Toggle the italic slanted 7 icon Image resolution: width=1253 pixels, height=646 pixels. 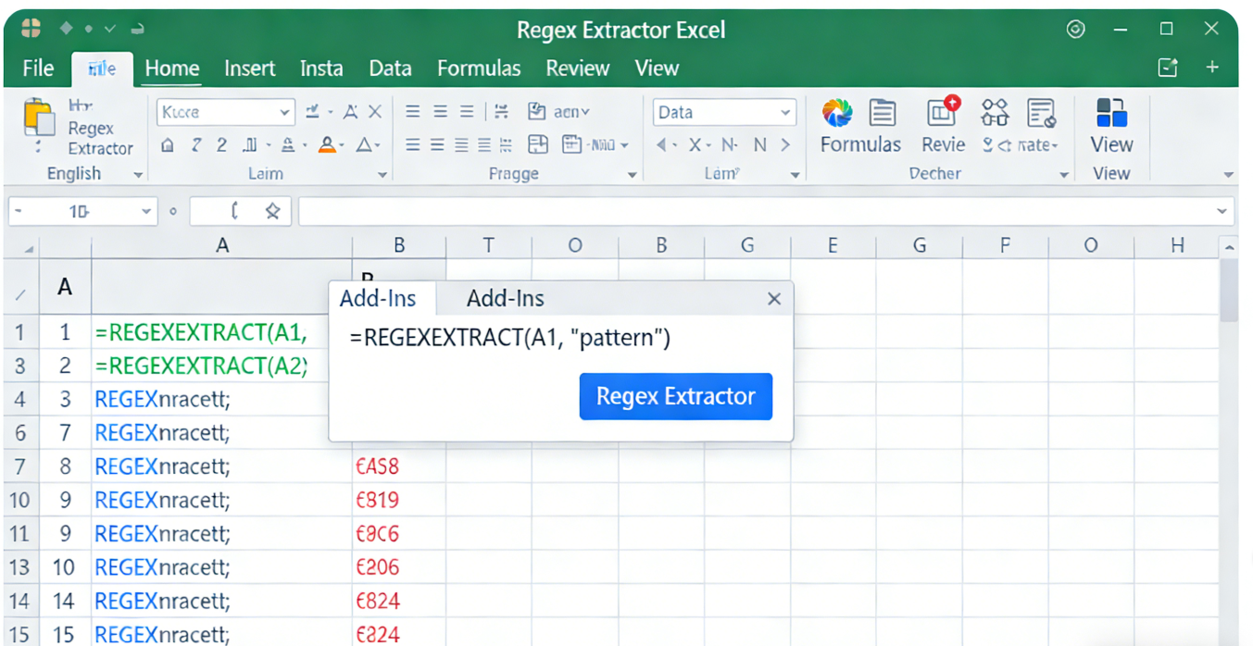(196, 144)
